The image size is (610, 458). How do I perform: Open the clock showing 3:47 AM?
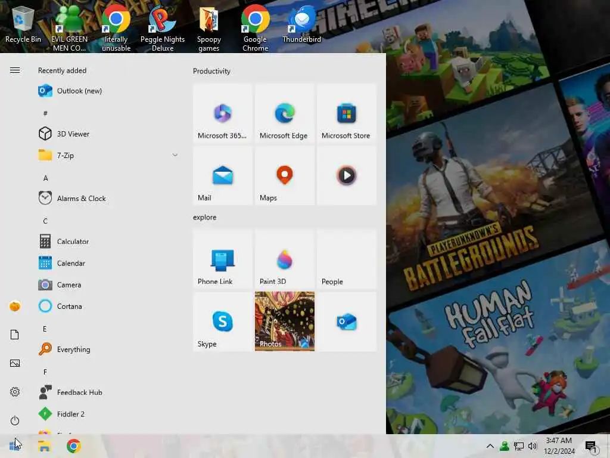[x=559, y=446]
